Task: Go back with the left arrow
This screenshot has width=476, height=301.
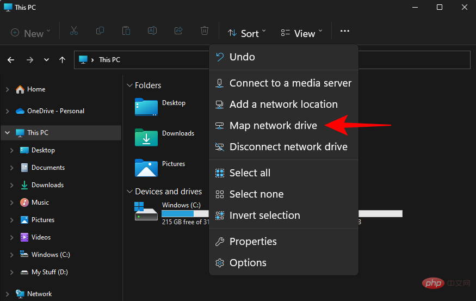Action: coord(11,60)
